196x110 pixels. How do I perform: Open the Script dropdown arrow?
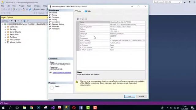(x=83, y=11)
